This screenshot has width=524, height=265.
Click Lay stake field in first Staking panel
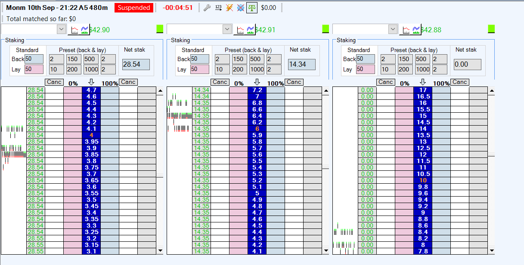pos(34,69)
